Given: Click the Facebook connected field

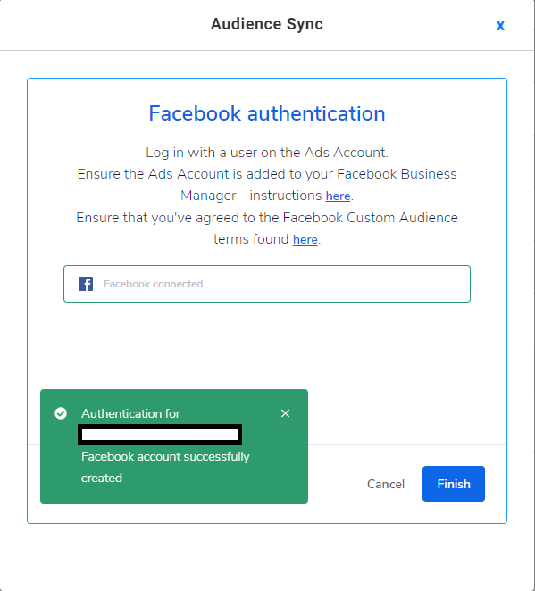Looking at the screenshot, I should (267, 284).
